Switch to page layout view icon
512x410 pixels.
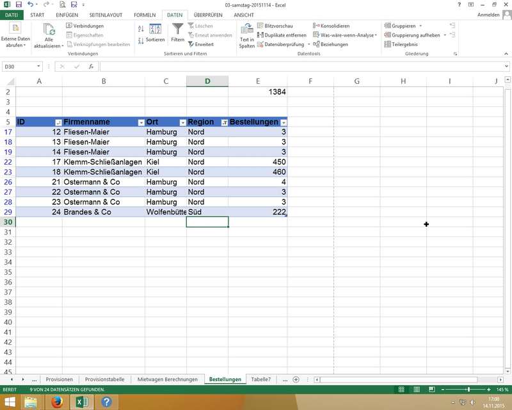417,389
